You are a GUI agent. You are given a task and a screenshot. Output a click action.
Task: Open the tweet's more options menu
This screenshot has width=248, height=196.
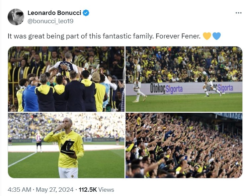point(238,13)
